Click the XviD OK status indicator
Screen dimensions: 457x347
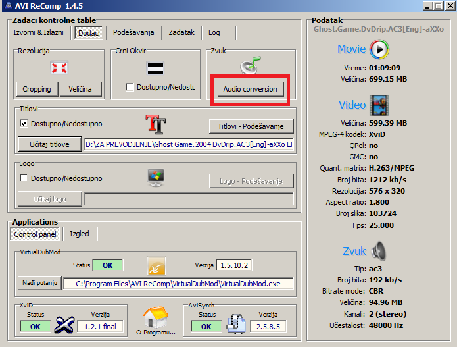click(36, 327)
